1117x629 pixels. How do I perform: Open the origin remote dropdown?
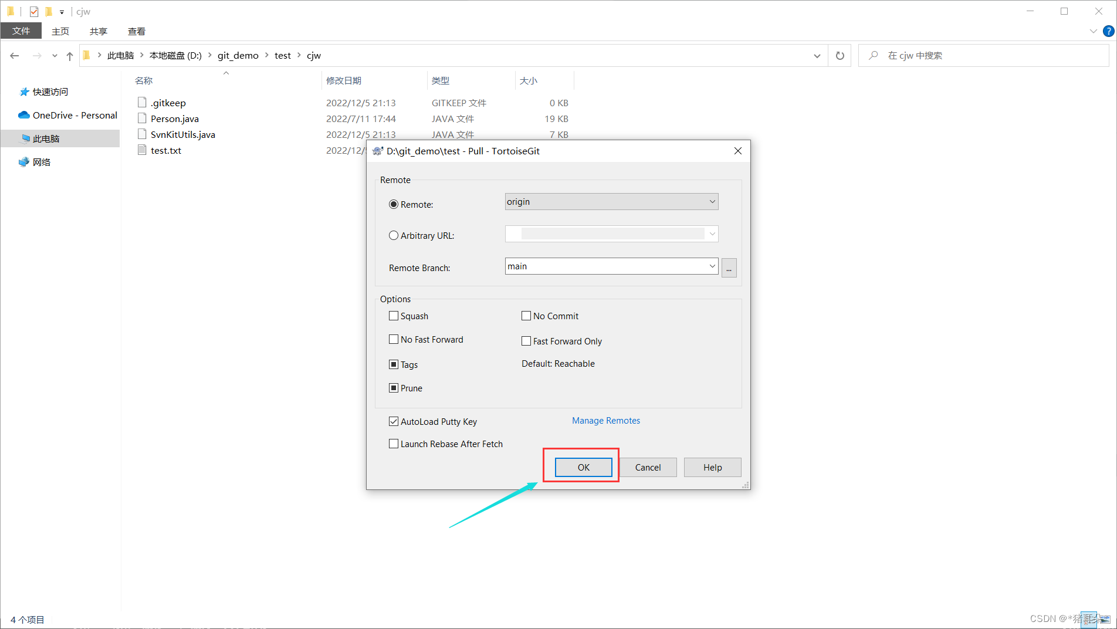712,201
